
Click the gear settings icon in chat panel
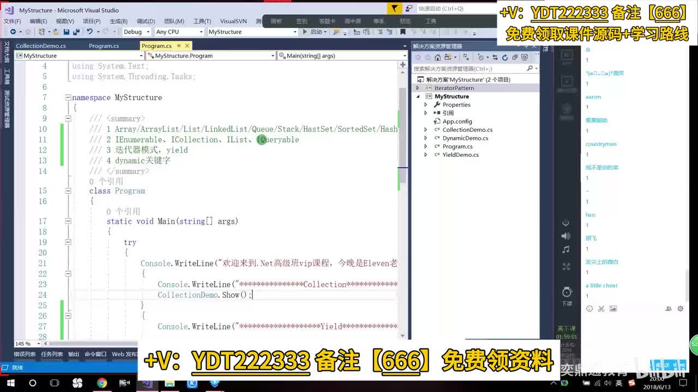tap(680, 309)
